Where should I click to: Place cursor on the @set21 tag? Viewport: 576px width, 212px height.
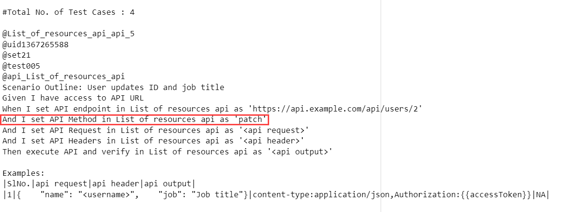point(16,55)
